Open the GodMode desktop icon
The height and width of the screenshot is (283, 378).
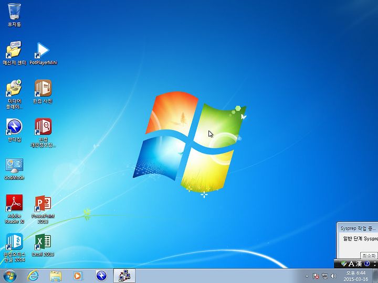click(14, 168)
